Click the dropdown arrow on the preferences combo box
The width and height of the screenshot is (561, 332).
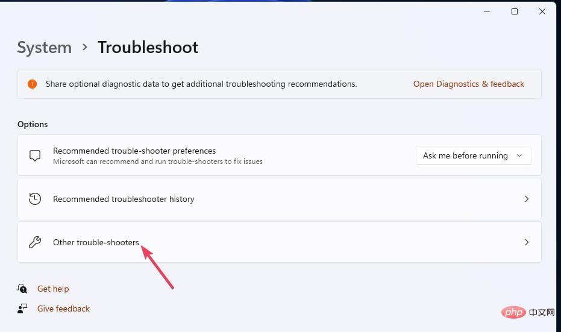point(519,155)
